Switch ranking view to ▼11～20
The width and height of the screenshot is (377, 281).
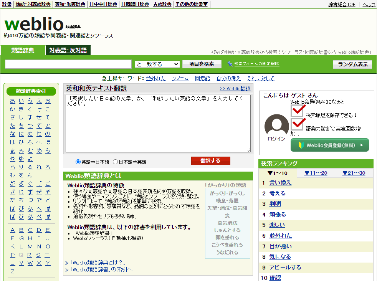pyautogui.click(x=316, y=173)
